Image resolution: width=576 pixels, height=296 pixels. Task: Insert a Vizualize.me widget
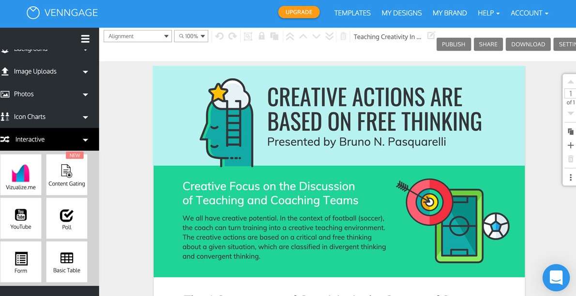click(x=21, y=175)
